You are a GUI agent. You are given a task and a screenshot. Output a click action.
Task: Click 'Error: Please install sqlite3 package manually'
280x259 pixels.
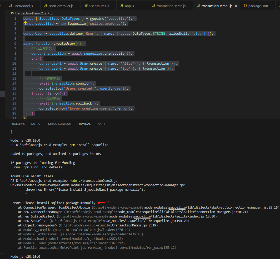coord(53,203)
